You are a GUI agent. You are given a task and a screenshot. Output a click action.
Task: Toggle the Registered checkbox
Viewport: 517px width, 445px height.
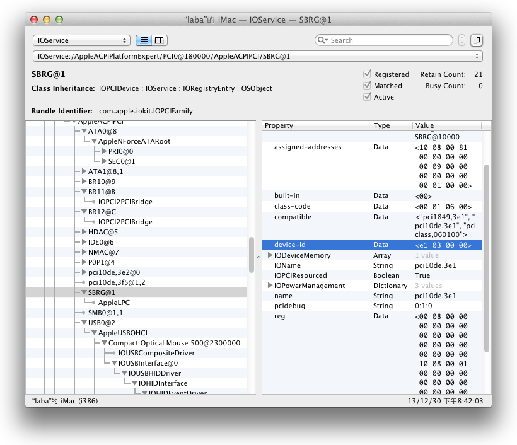tap(367, 74)
